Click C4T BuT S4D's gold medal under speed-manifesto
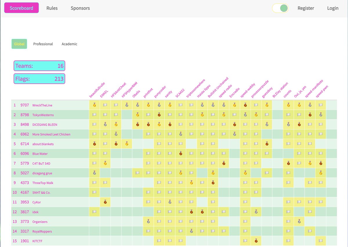The width and height of the screenshot is (348, 247). point(310,163)
